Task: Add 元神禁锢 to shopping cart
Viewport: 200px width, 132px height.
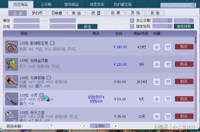Action: (168, 82)
